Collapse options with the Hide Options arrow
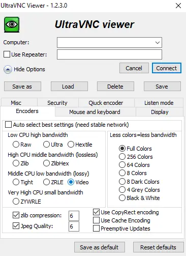The height and width of the screenshot is (256, 186). [x=8, y=69]
